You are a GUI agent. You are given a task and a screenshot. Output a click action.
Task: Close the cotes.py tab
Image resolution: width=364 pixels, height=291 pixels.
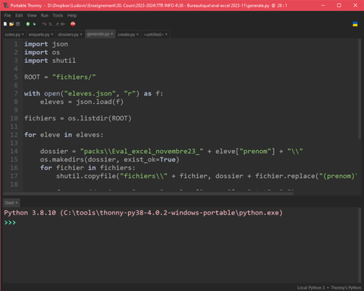(x=23, y=34)
